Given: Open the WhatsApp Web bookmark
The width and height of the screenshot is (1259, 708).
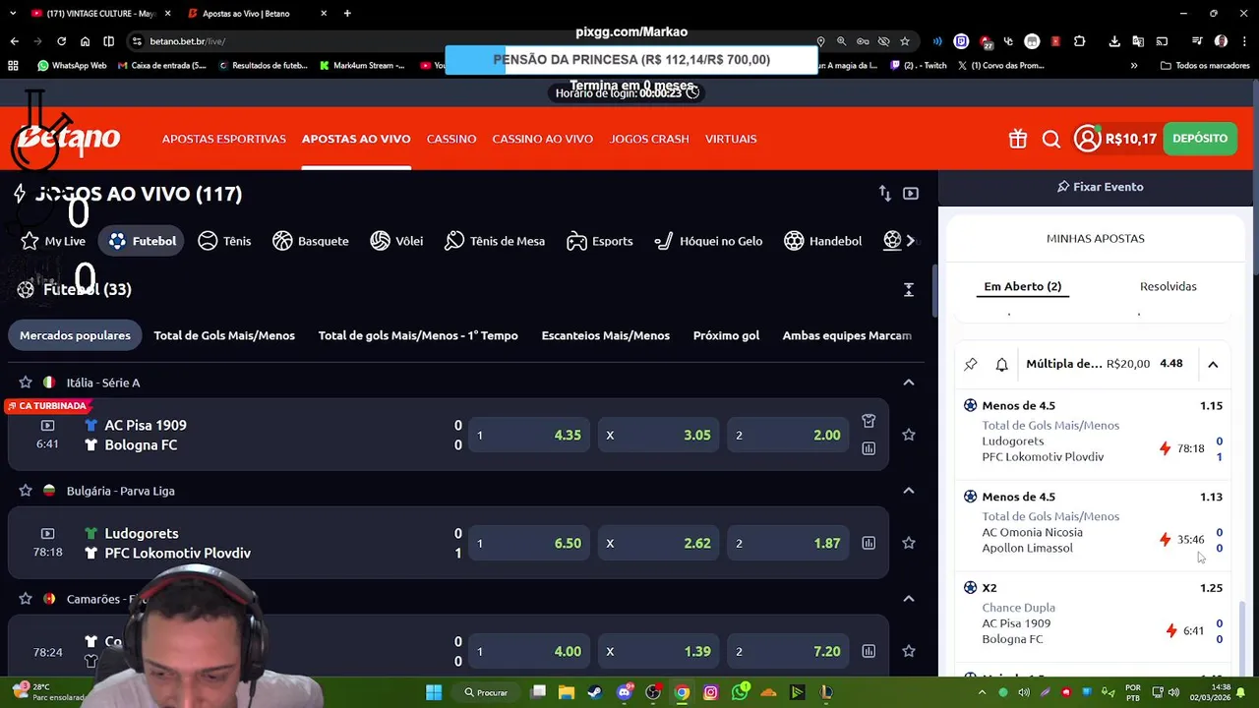Looking at the screenshot, I should pos(72,66).
